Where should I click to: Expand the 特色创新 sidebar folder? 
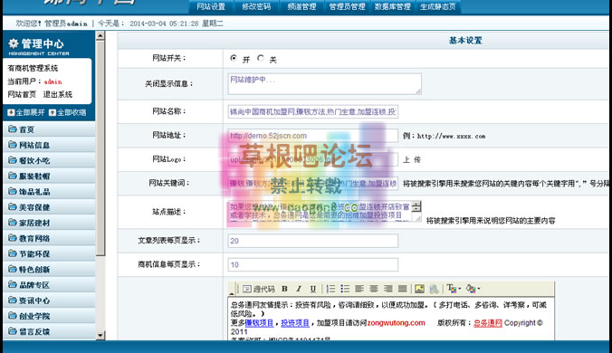(49, 270)
